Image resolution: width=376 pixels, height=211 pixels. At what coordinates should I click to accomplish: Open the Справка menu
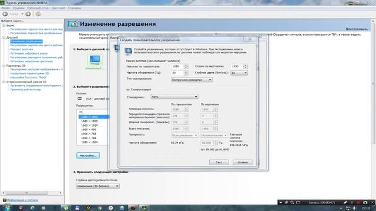75,8
